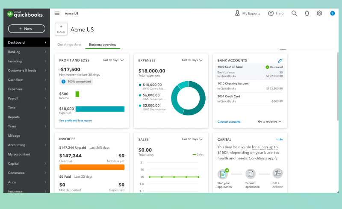
Task: Open Go to registers dropdown
Action: click(270, 122)
